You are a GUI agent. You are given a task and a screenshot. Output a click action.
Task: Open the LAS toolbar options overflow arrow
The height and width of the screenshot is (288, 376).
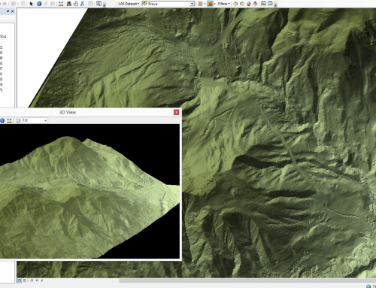[x=275, y=5]
